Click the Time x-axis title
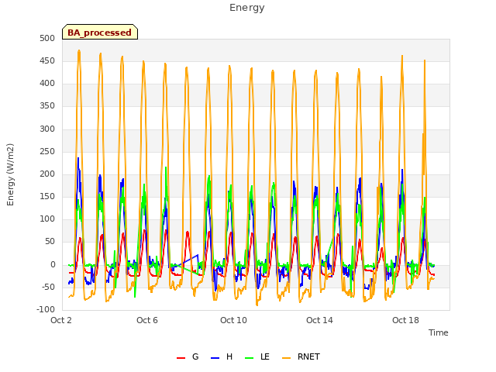 [x=438, y=332]
